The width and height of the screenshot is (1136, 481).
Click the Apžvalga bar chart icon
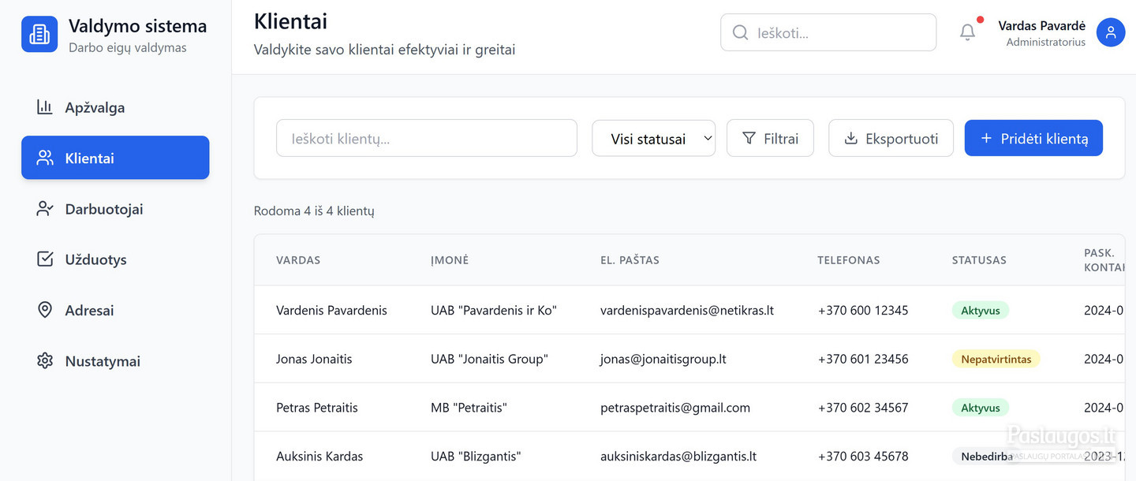coord(45,107)
